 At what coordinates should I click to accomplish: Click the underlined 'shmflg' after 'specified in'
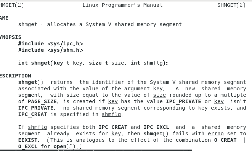coord(111,114)
